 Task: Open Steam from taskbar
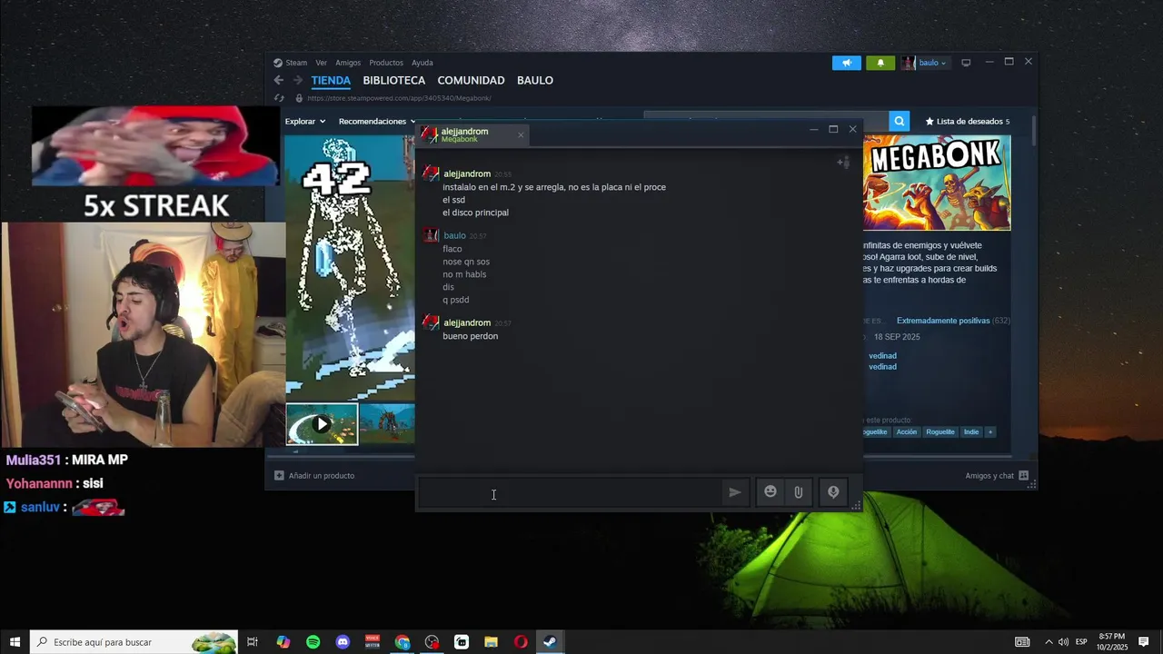[550, 642]
